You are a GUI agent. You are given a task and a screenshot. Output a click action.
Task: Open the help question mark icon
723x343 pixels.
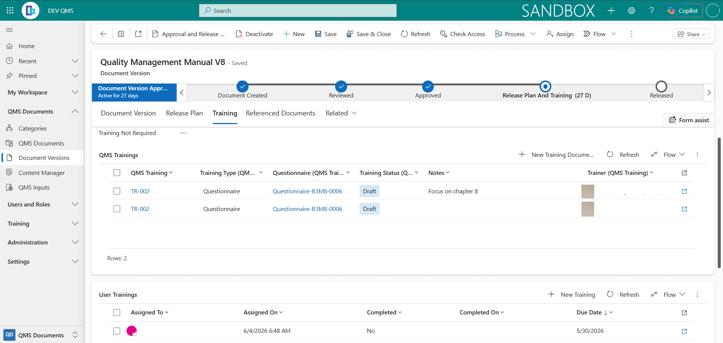pos(651,11)
